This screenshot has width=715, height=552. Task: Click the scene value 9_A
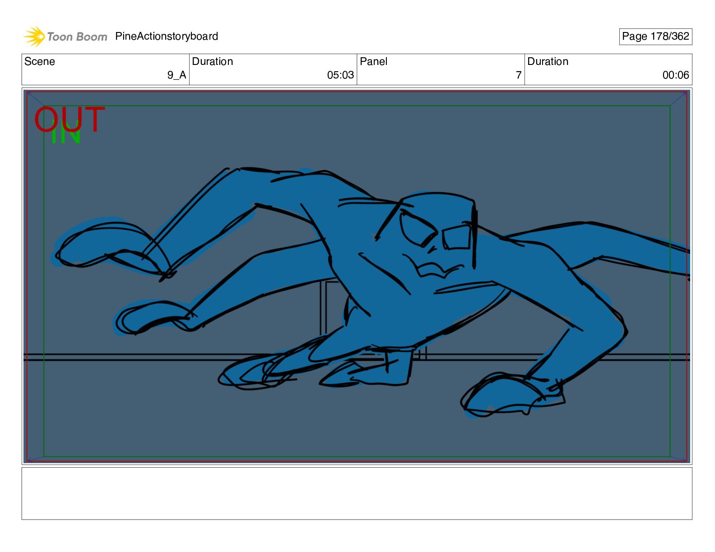point(176,75)
